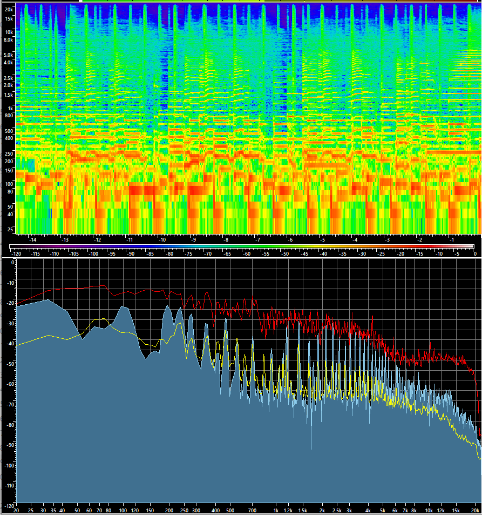The height and width of the screenshot is (515, 482).
Task: Click the -65 value on the color scale legend
Action: (x=227, y=254)
